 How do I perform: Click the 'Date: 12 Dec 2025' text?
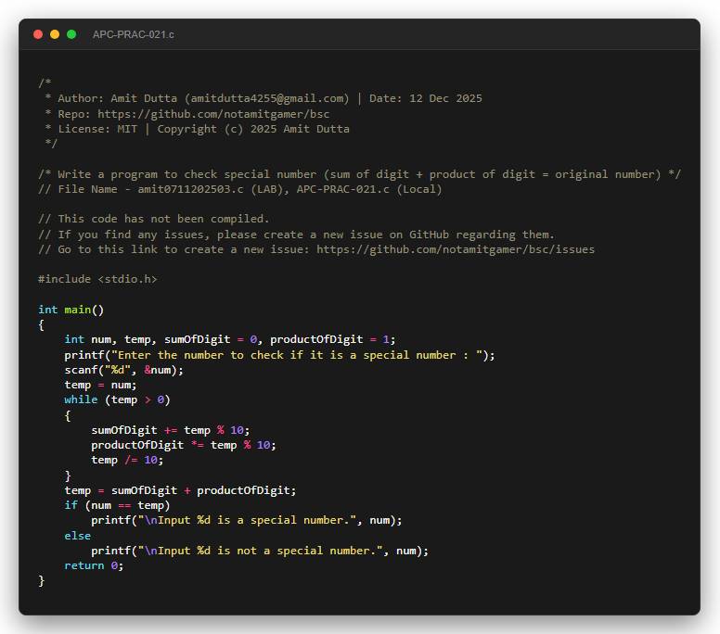(x=426, y=98)
